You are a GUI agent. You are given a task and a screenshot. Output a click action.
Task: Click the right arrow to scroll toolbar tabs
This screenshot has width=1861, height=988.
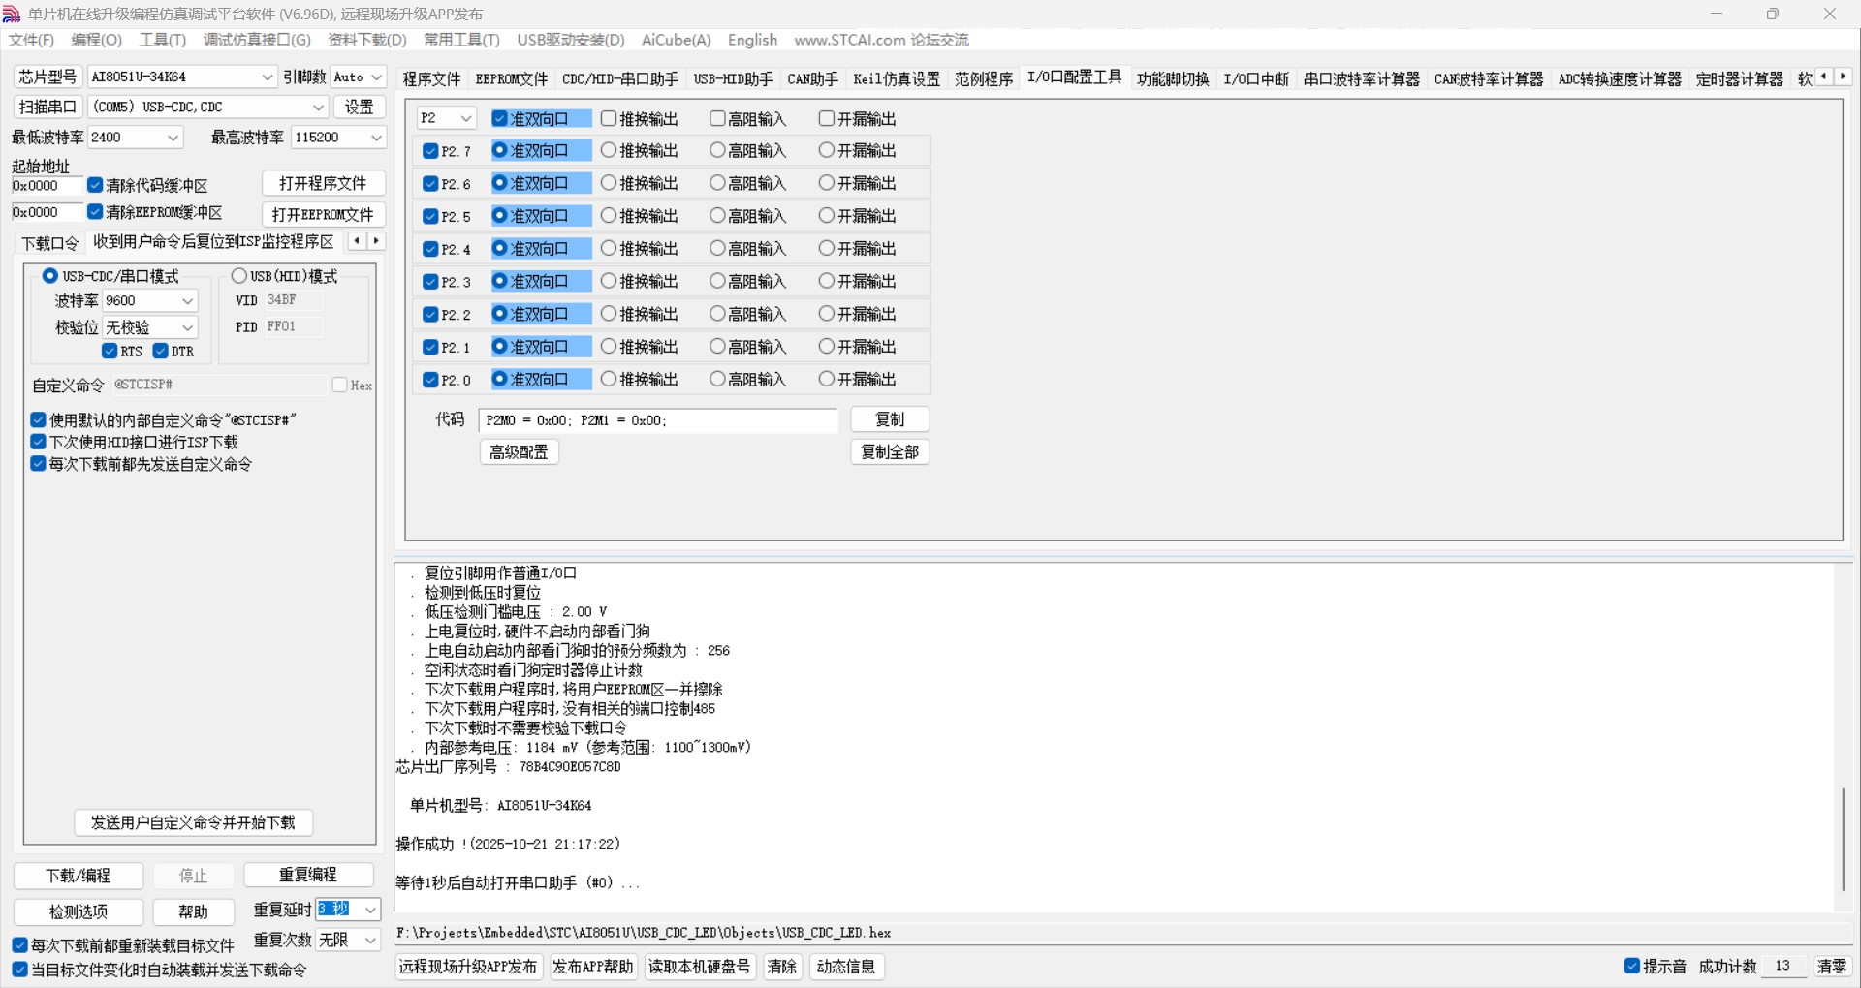[1843, 76]
